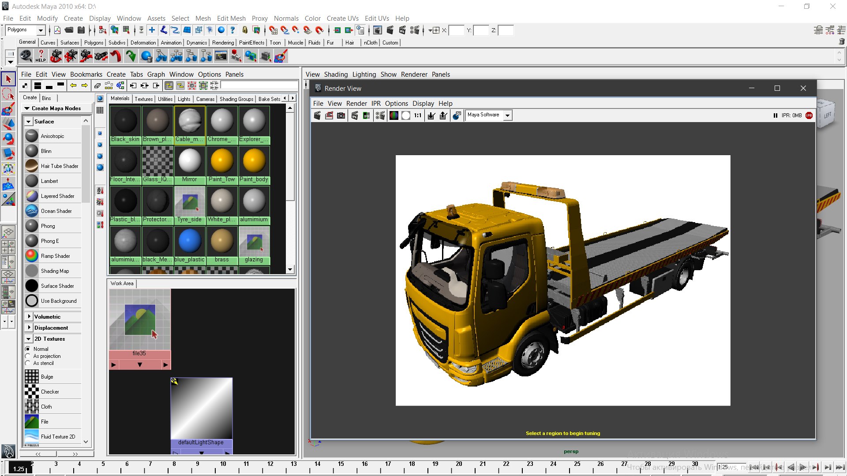The image size is (847, 476).
Task: Open the Polygons menu set dropdown
Action: pos(41,30)
